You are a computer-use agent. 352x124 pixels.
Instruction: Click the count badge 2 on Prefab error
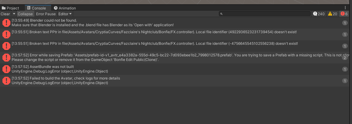(x=345, y=58)
